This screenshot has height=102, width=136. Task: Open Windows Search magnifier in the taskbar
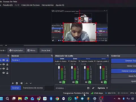[7, 99]
